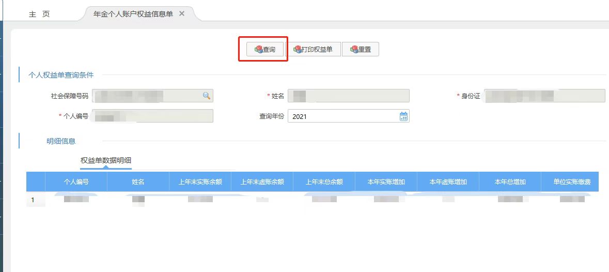Screen dimensions: 609x272
Task: Open the calendar picker for 查询年份
Action: [x=403, y=116]
